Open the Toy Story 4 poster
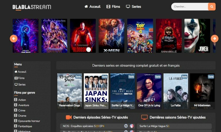The image size is (221, 132). click(140, 36)
